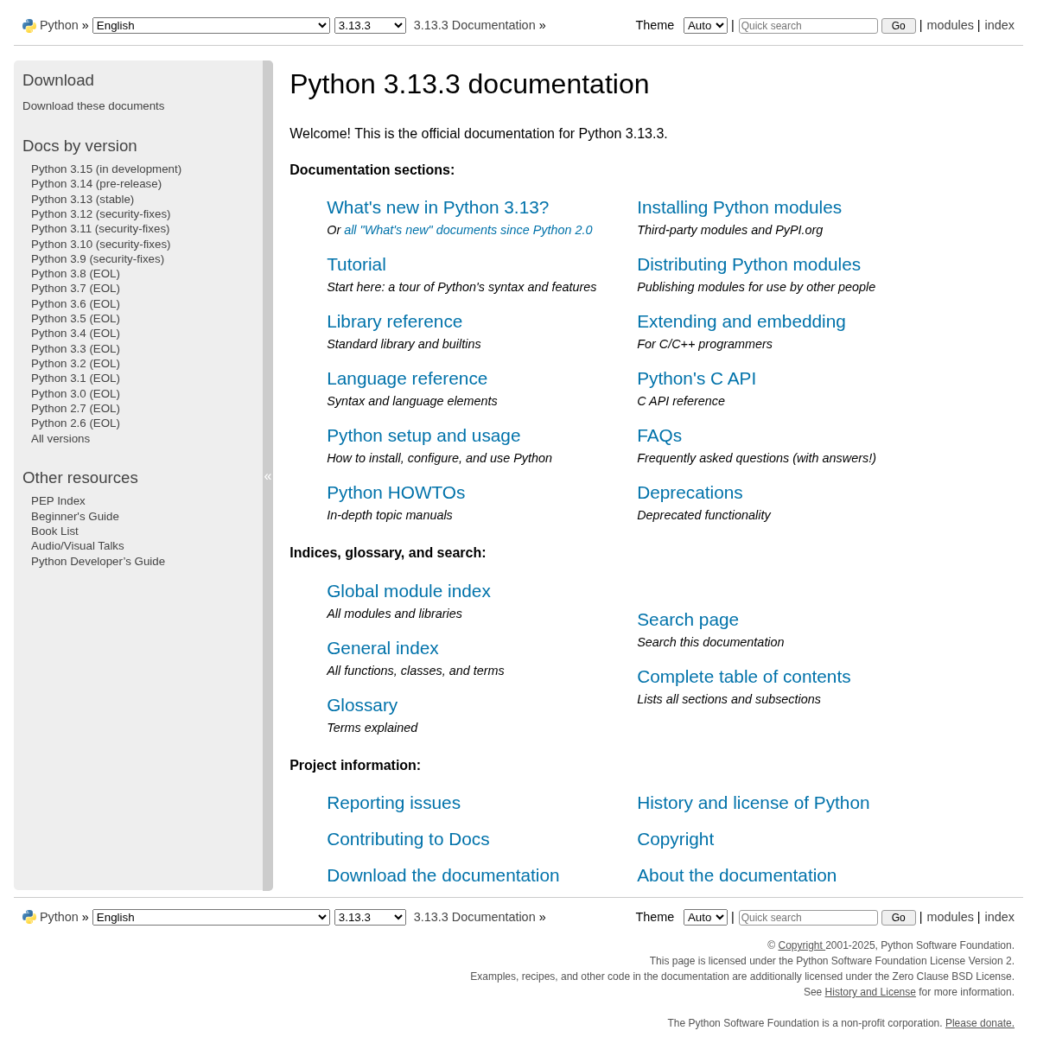Select Python 3.12 (security-fixes) in sidebar
Image resolution: width=1037 pixels, height=1037 pixels.
(100, 213)
